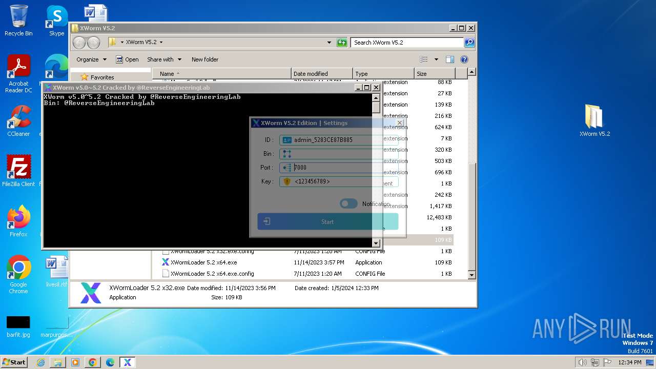Sort by Name column header
The image size is (656, 369).
[222, 74]
